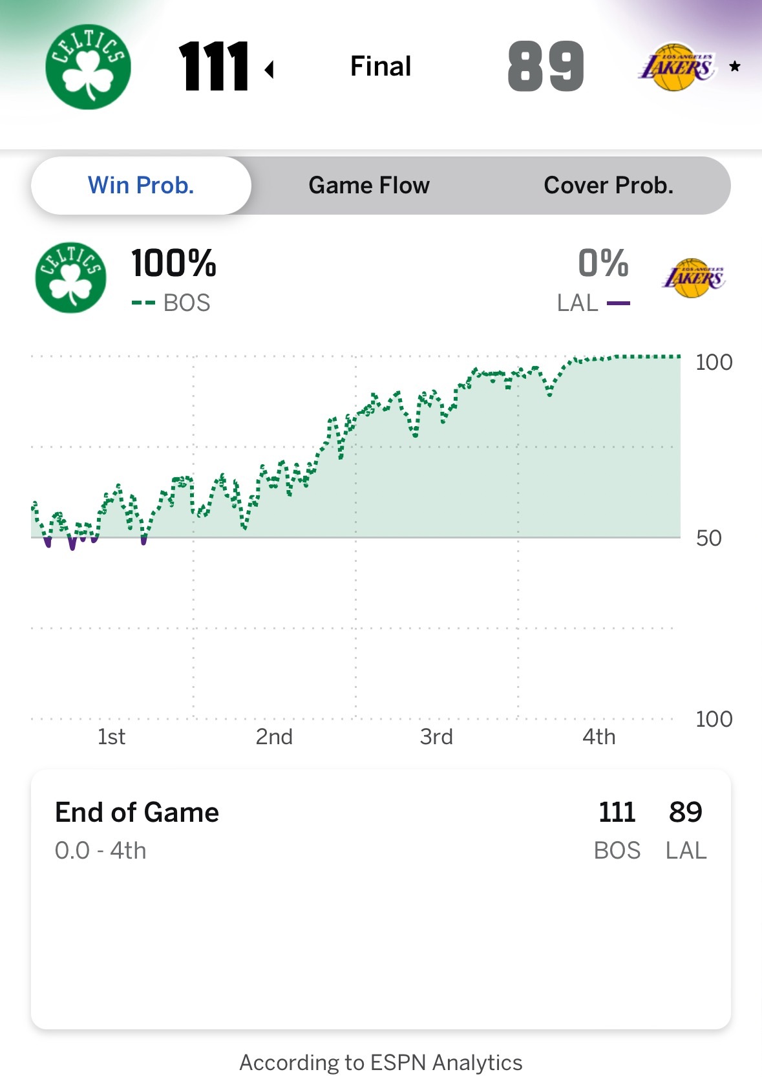
Task: Select the 2nd quarter label on chart
Action: click(x=274, y=736)
